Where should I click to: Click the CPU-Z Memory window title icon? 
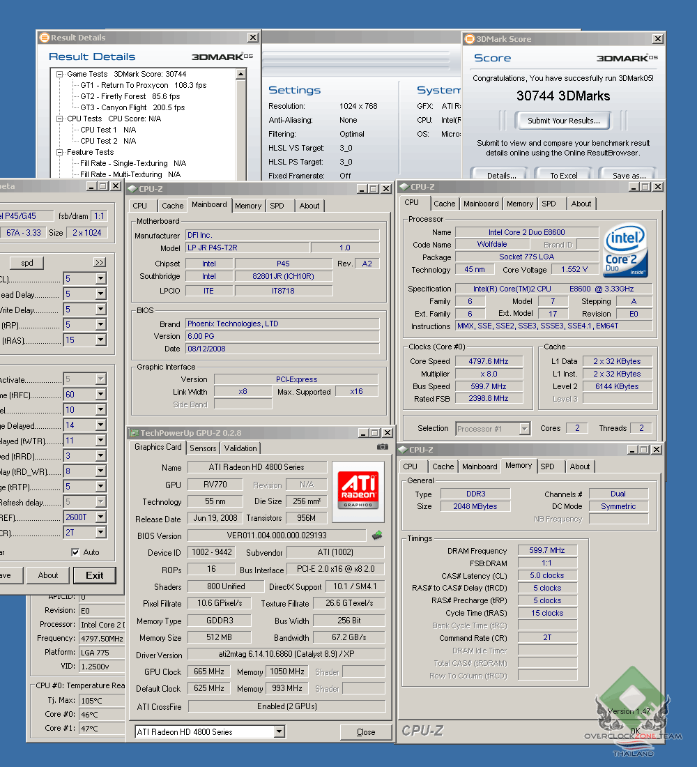pyautogui.click(x=404, y=450)
